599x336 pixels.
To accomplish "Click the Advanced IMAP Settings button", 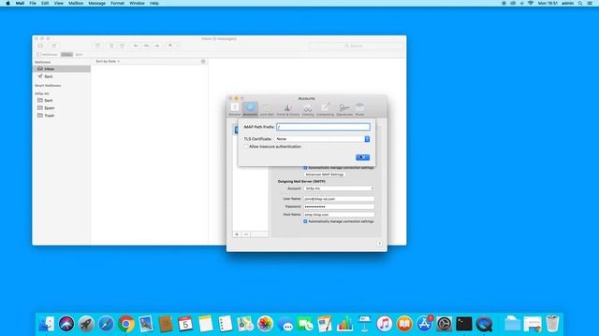I will point(325,175).
